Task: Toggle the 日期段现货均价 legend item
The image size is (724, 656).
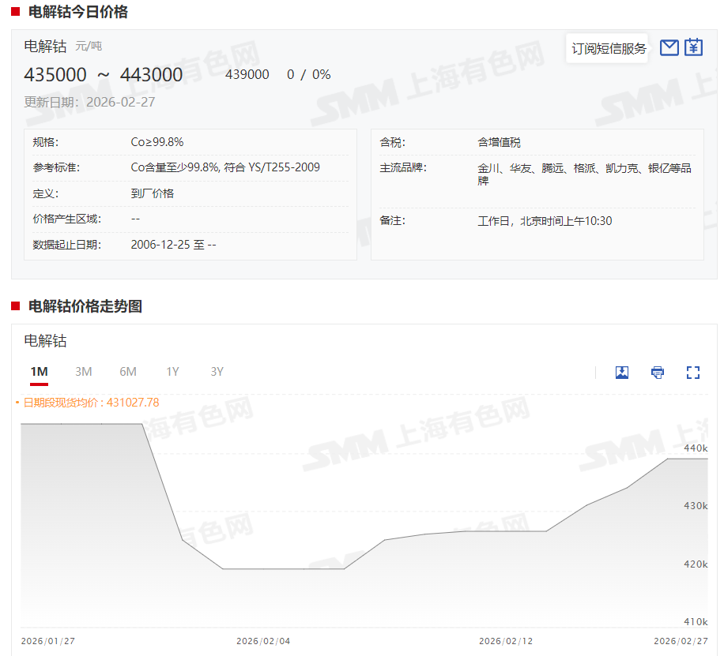Action: point(88,403)
